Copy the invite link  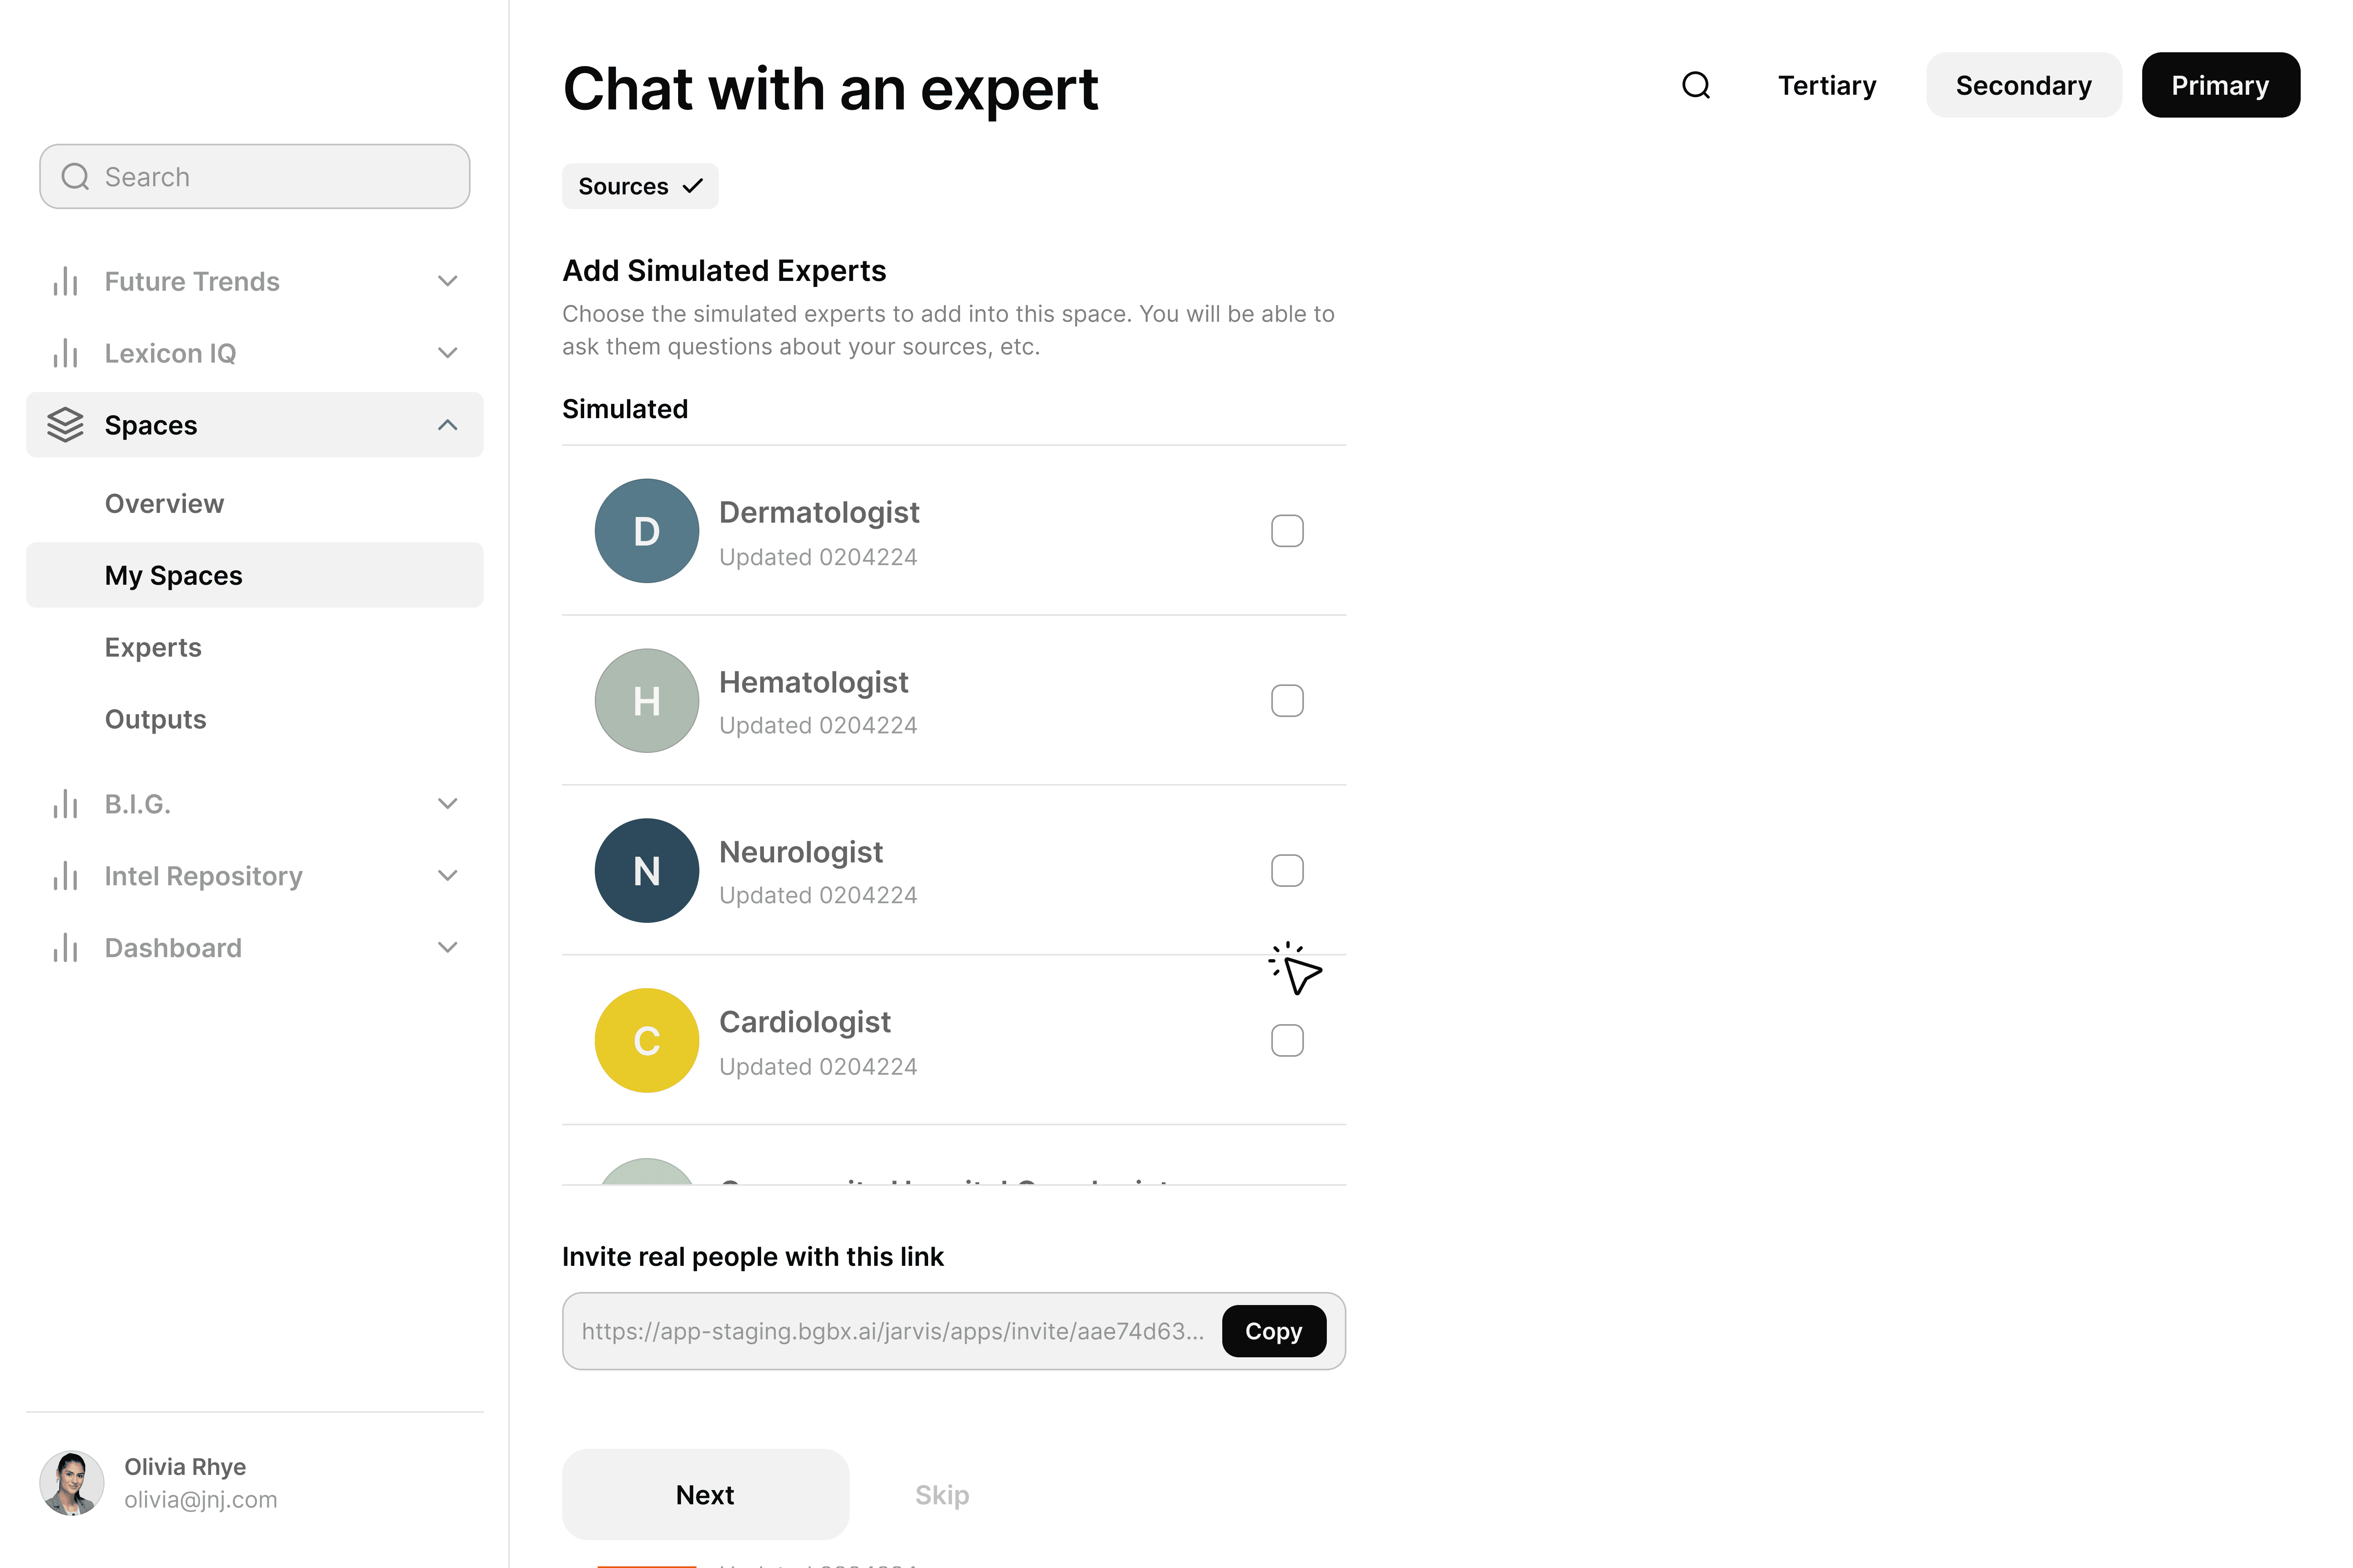point(1274,1331)
